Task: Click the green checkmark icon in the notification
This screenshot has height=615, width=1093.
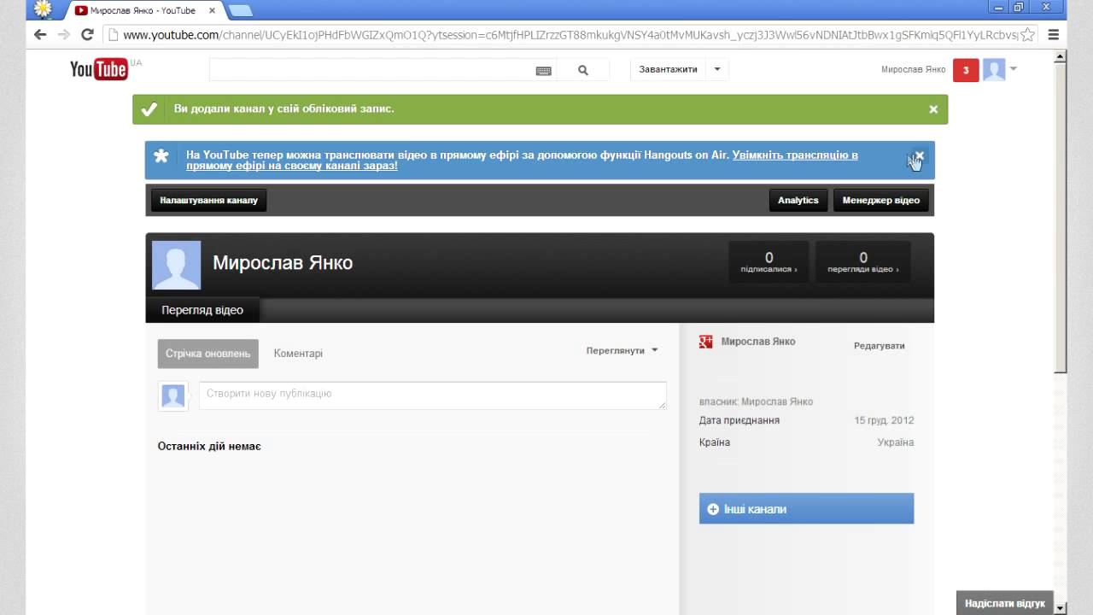Action: tap(149, 109)
